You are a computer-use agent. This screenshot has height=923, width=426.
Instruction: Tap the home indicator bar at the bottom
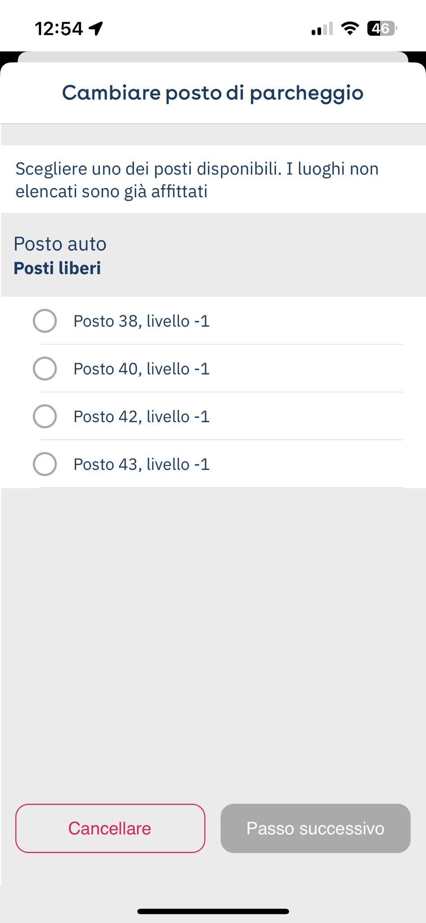(x=213, y=911)
